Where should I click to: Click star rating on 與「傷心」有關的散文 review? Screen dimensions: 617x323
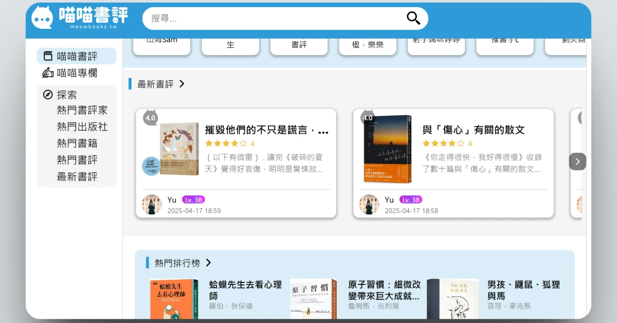447,143
